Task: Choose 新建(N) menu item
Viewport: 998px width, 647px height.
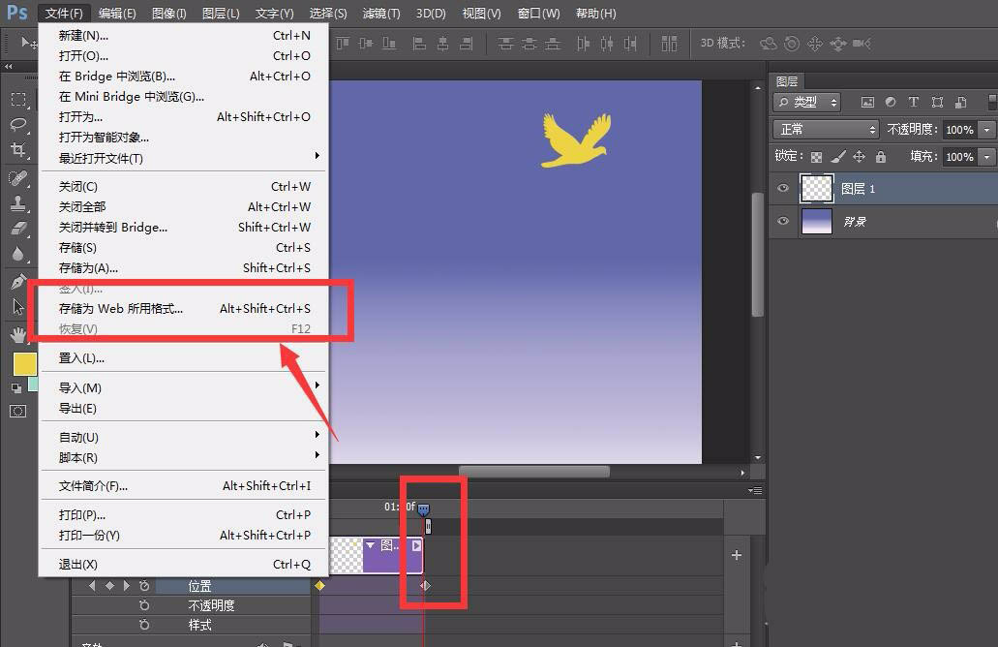Action: 185,36
